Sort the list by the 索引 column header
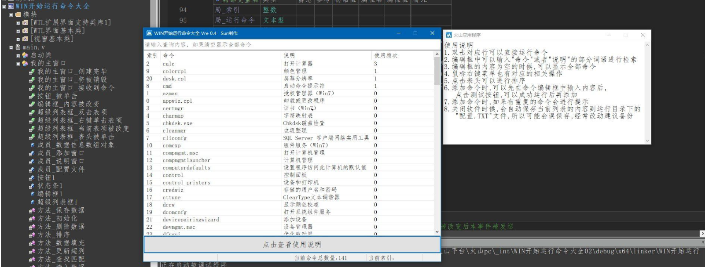The height and width of the screenshot is (267, 705). 153,55
